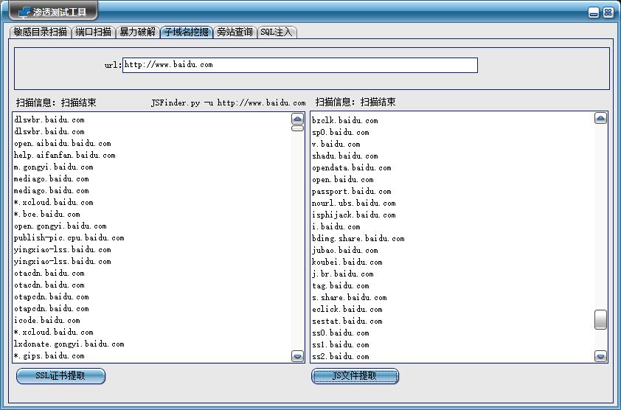The height and width of the screenshot is (410, 621).
Task: Click the left list scrollbar thumb
Action: 297,128
